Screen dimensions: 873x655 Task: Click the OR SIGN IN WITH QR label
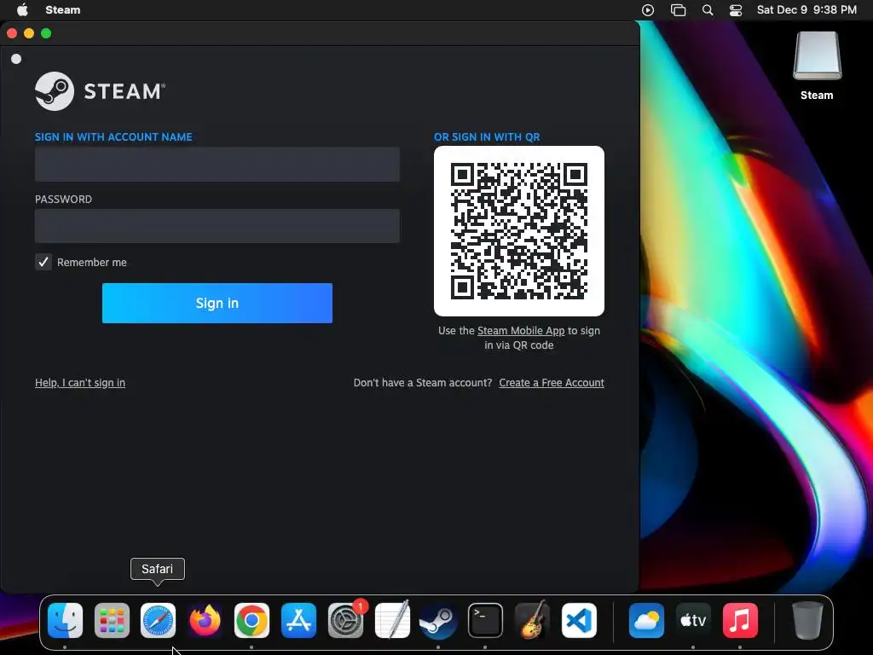point(487,137)
